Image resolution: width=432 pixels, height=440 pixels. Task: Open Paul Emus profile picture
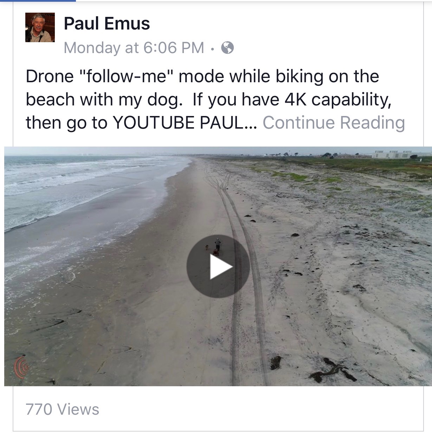[x=40, y=27]
